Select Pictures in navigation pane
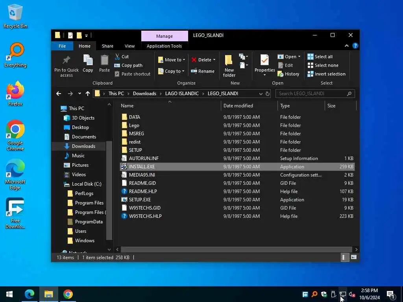The image size is (403, 302). click(80, 165)
